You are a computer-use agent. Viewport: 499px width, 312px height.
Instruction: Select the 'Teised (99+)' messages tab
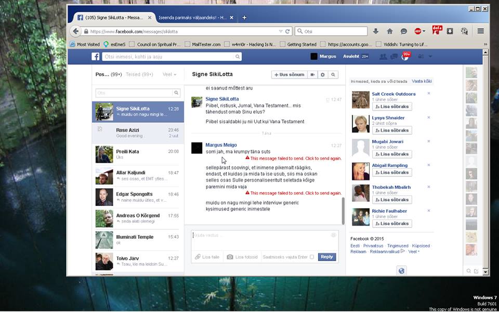pyautogui.click(x=139, y=74)
